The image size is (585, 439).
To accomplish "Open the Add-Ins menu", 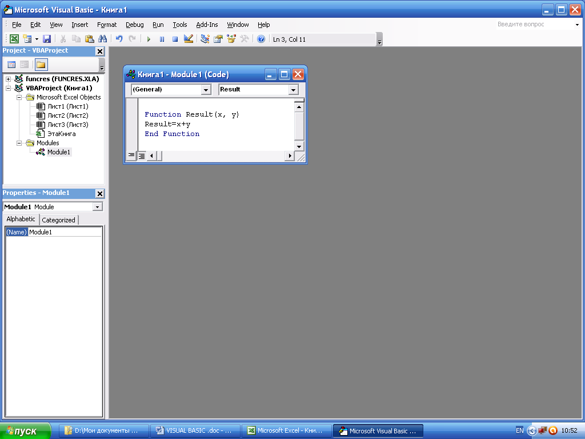I will tap(207, 25).
